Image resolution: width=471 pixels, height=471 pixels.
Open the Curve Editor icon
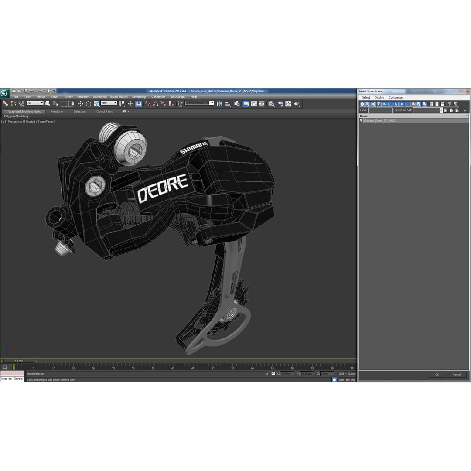coord(254,104)
